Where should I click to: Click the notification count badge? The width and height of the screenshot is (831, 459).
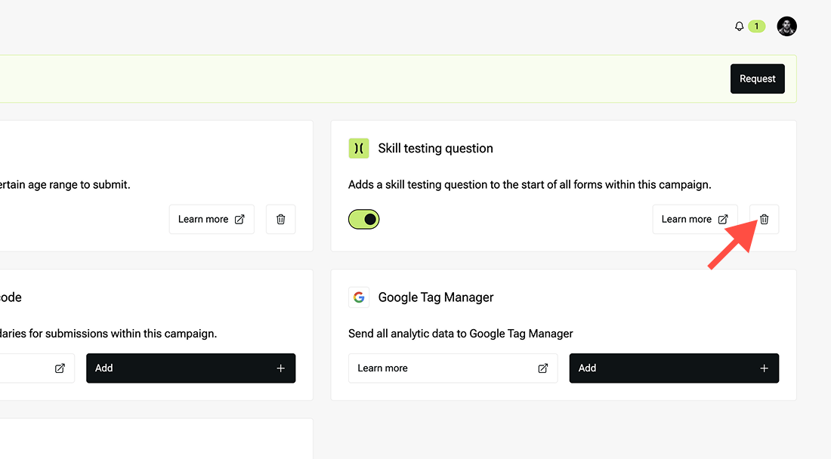(x=756, y=26)
